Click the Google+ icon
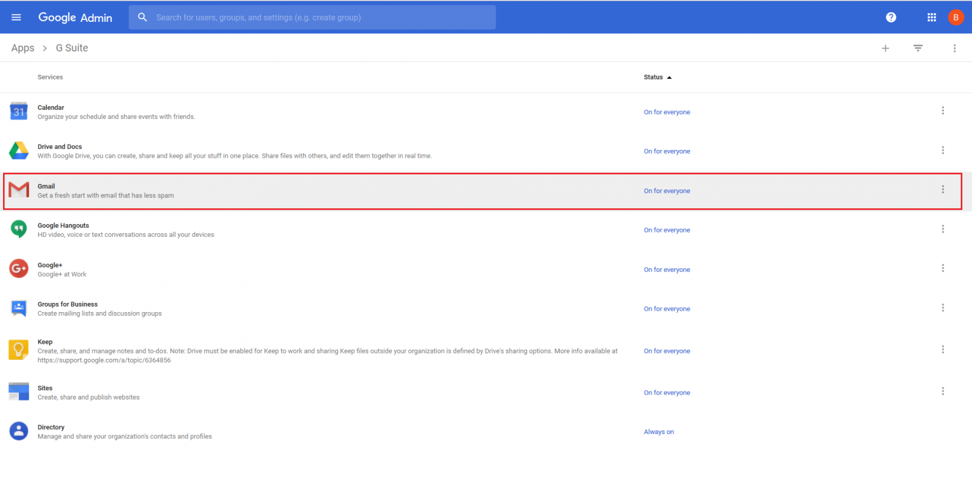 19,268
